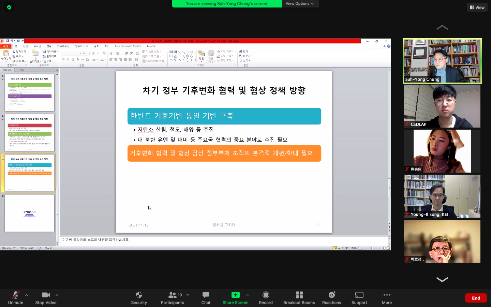
Task: Click zoom out minus in status bar
Action: point(360,248)
